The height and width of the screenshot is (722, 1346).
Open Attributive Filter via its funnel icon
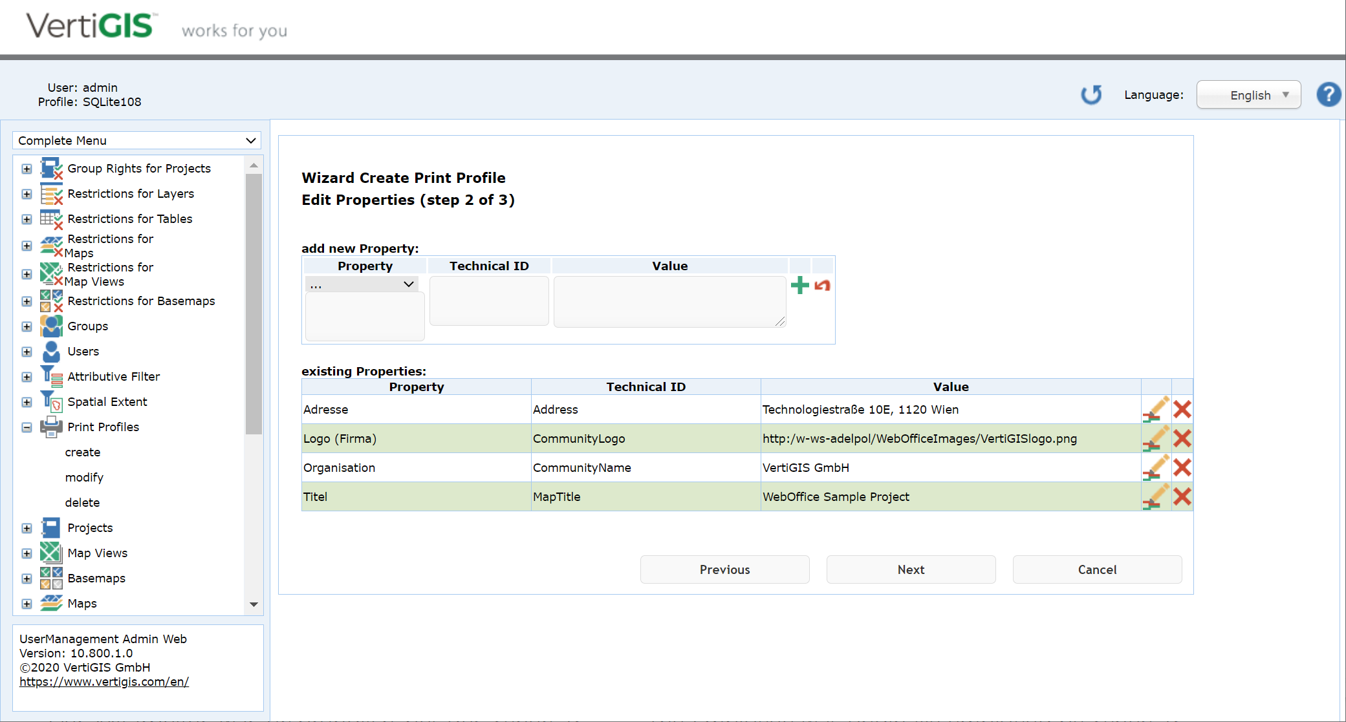[x=50, y=376]
